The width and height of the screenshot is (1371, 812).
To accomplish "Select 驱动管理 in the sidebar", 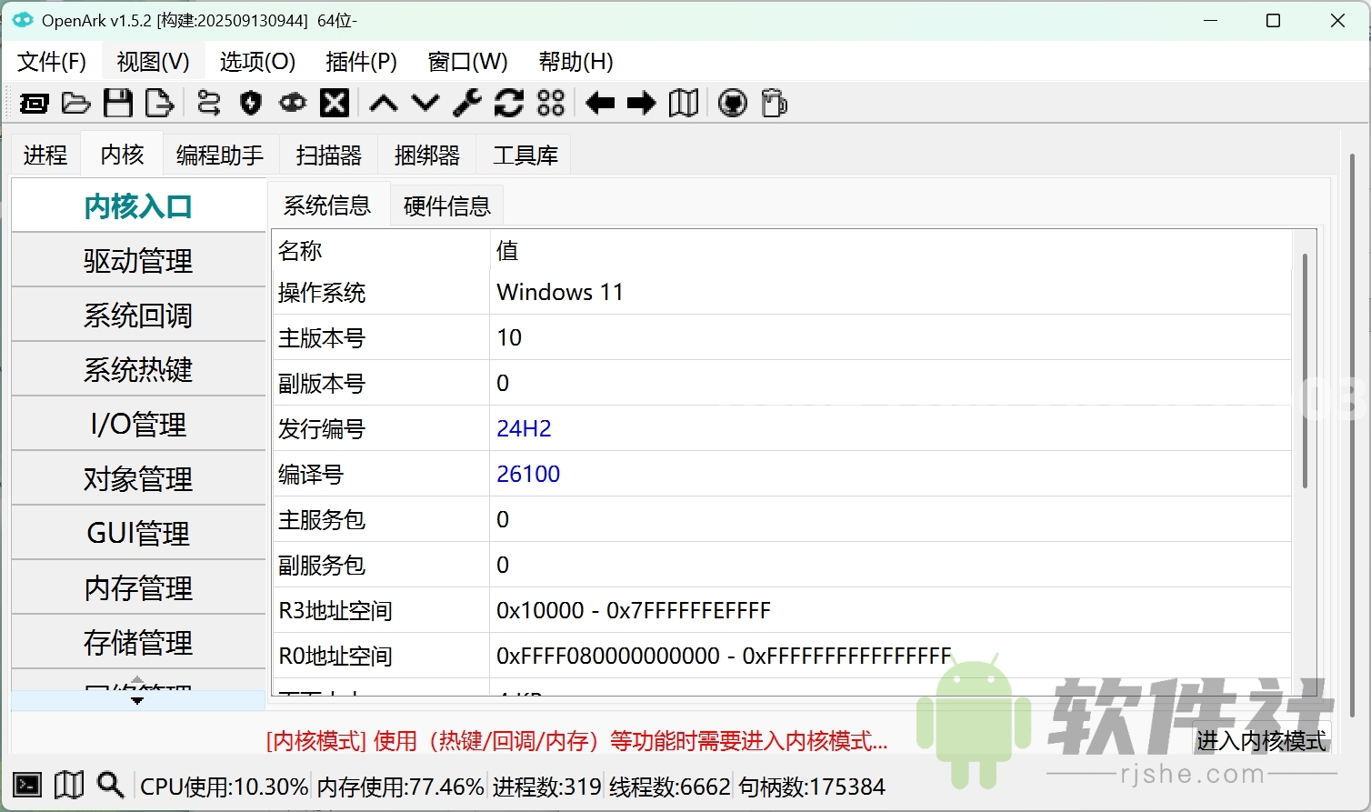I will pos(138,260).
